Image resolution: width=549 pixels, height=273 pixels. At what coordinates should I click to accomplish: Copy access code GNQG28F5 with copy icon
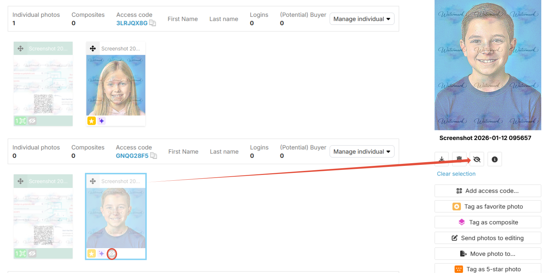[153, 155]
